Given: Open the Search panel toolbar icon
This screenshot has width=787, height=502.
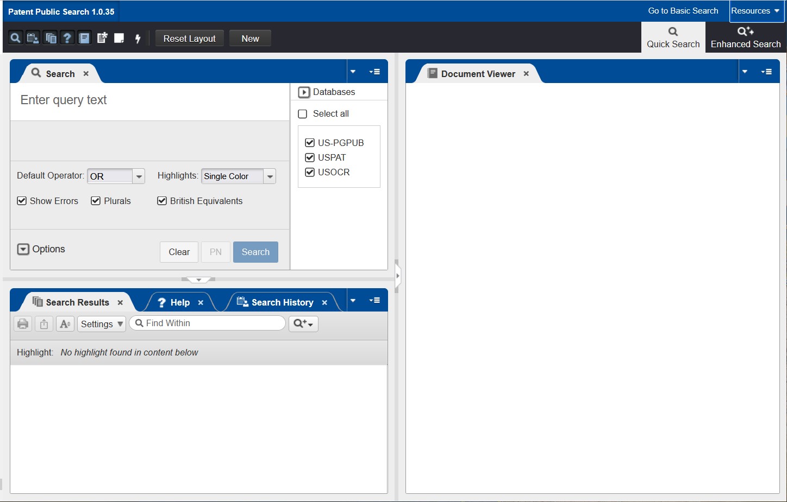Looking at the screenshot, I should pos(16,38).
